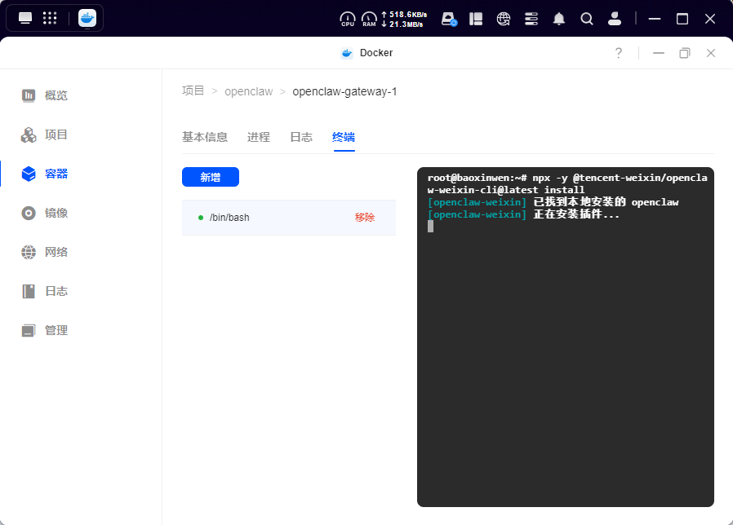
Task: Open global search from the top bar
Action: coord(587,18)
